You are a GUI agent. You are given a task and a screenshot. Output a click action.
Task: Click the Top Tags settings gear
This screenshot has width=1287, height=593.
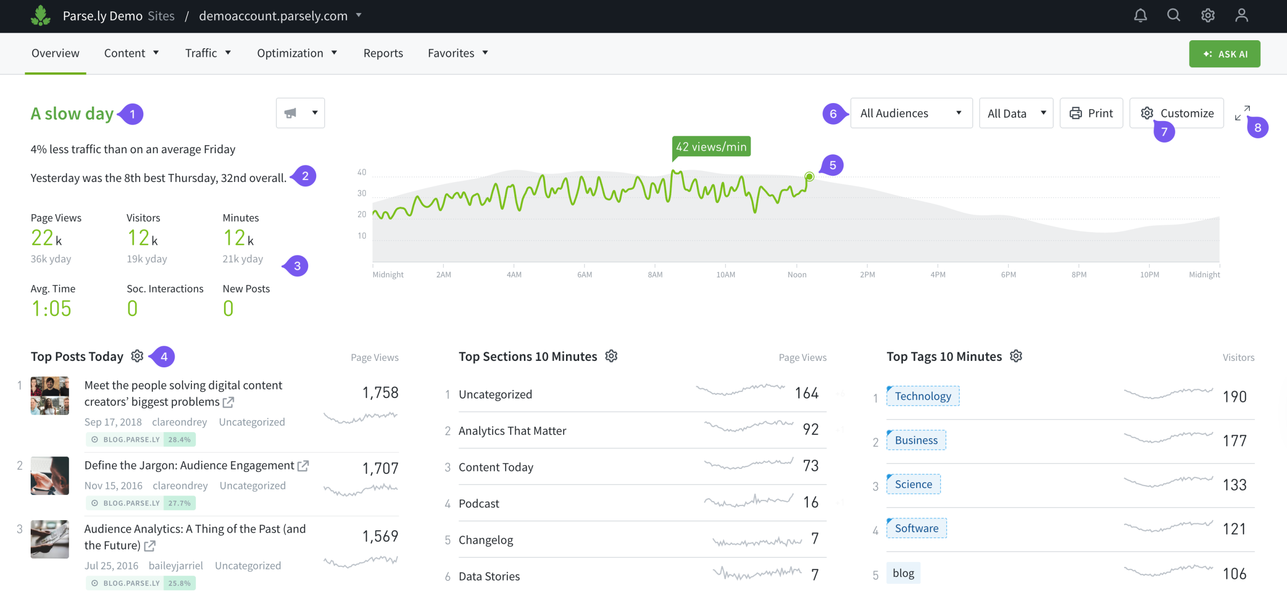point(1016,356)
